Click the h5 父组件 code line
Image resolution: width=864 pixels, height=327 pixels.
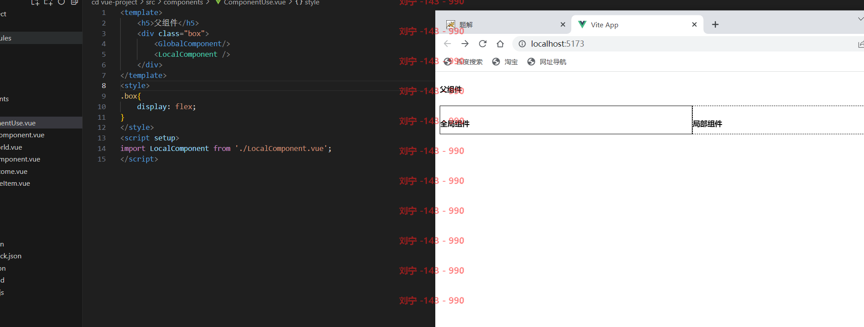[168, 23]
